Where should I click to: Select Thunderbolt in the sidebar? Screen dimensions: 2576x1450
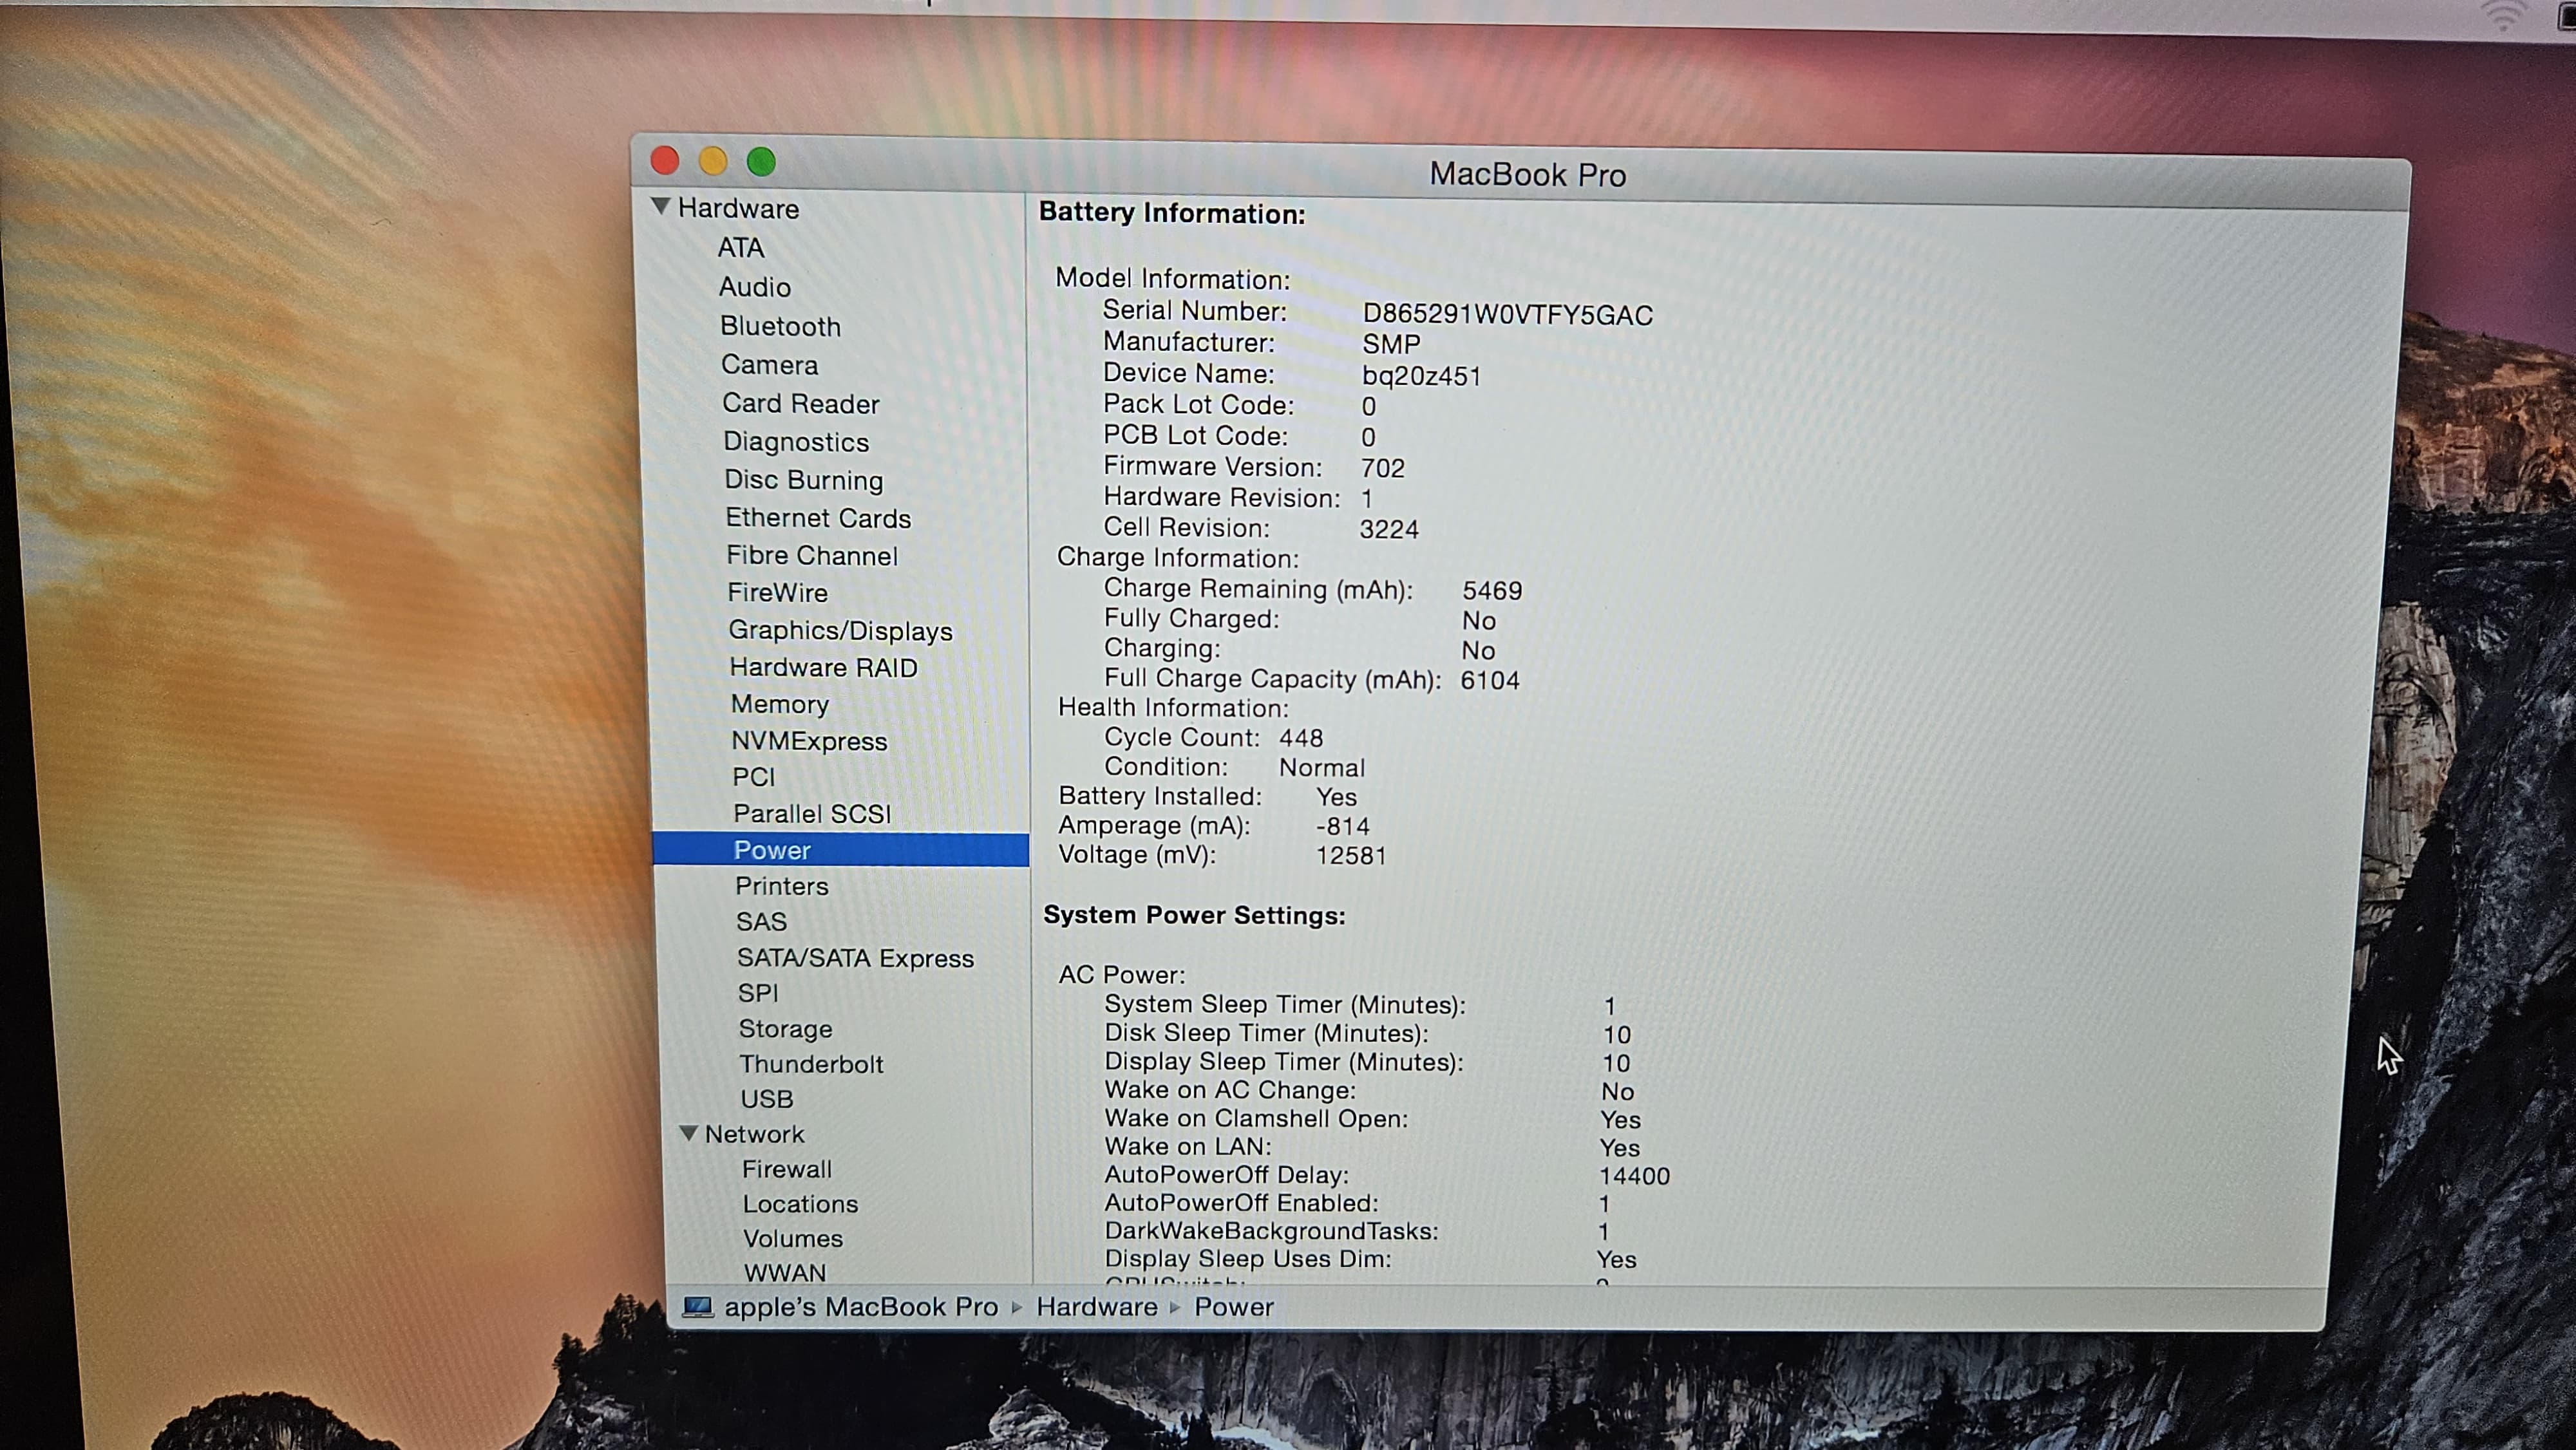(812, 1064)
